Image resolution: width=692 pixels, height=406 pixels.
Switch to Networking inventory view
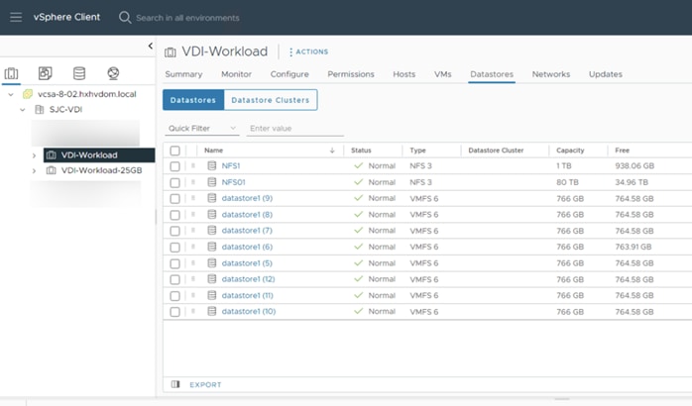click(113, 73)
